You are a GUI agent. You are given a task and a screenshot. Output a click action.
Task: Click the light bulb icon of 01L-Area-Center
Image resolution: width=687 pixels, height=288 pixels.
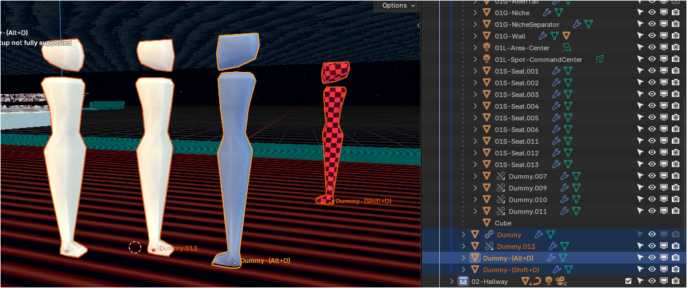pos(486,48)
